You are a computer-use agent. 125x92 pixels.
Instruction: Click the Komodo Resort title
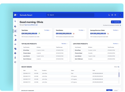coord(26,15)
